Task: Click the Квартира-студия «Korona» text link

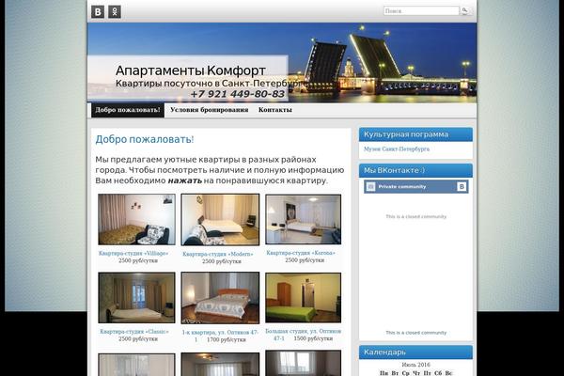Action: click(301, 253)
